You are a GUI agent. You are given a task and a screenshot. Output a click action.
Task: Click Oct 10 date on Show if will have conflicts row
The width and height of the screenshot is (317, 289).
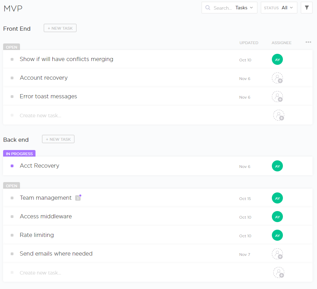coord(245,60)
